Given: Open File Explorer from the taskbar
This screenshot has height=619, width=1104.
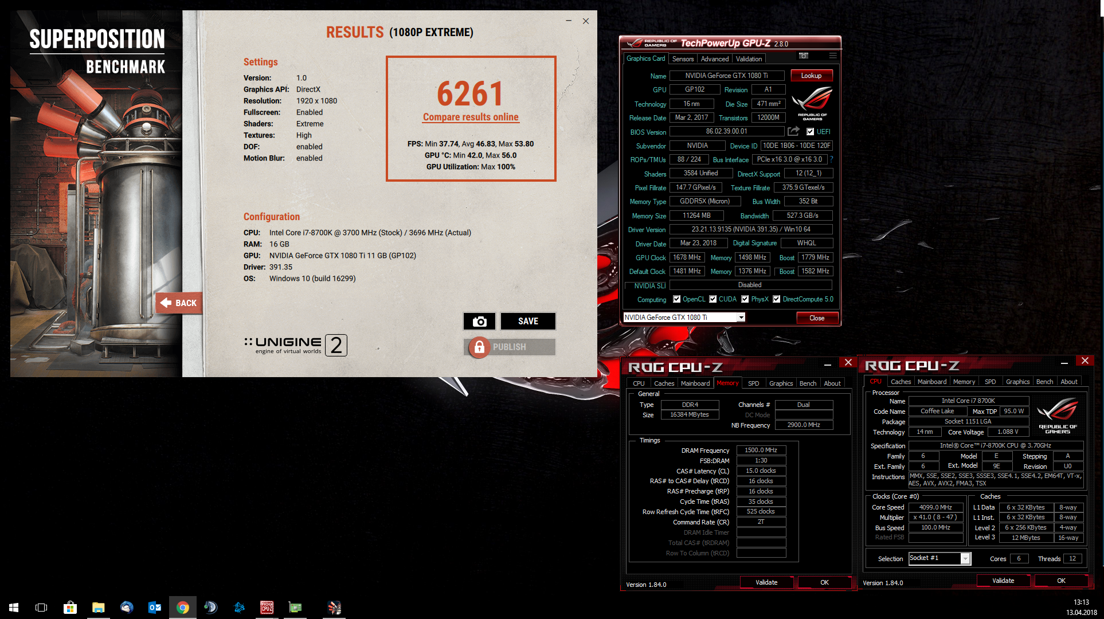Looking at the screenshot, I should point(98,607).
